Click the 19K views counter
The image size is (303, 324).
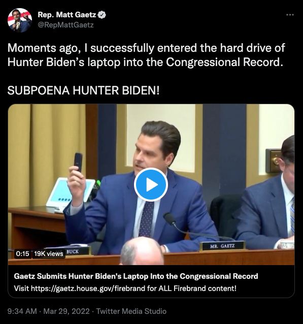pos(49,253)
